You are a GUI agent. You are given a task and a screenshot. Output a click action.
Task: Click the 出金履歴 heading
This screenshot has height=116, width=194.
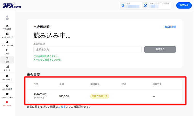click(33, 75)
